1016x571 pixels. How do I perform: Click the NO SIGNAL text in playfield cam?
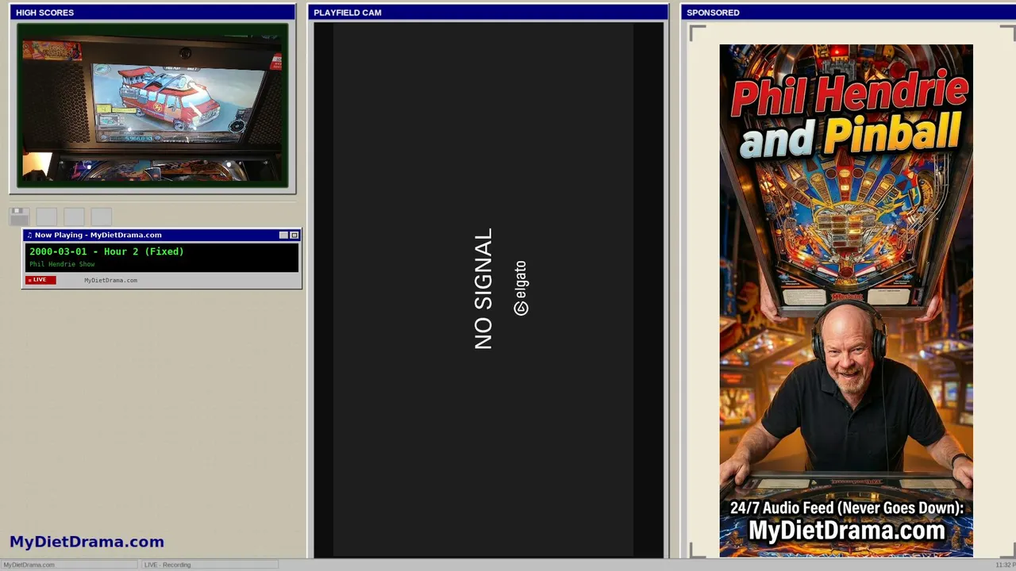483,289
